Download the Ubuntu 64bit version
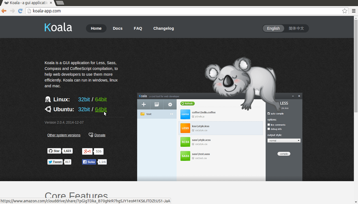The height and width of the screenshot is (204, 358). pos(101,109)
